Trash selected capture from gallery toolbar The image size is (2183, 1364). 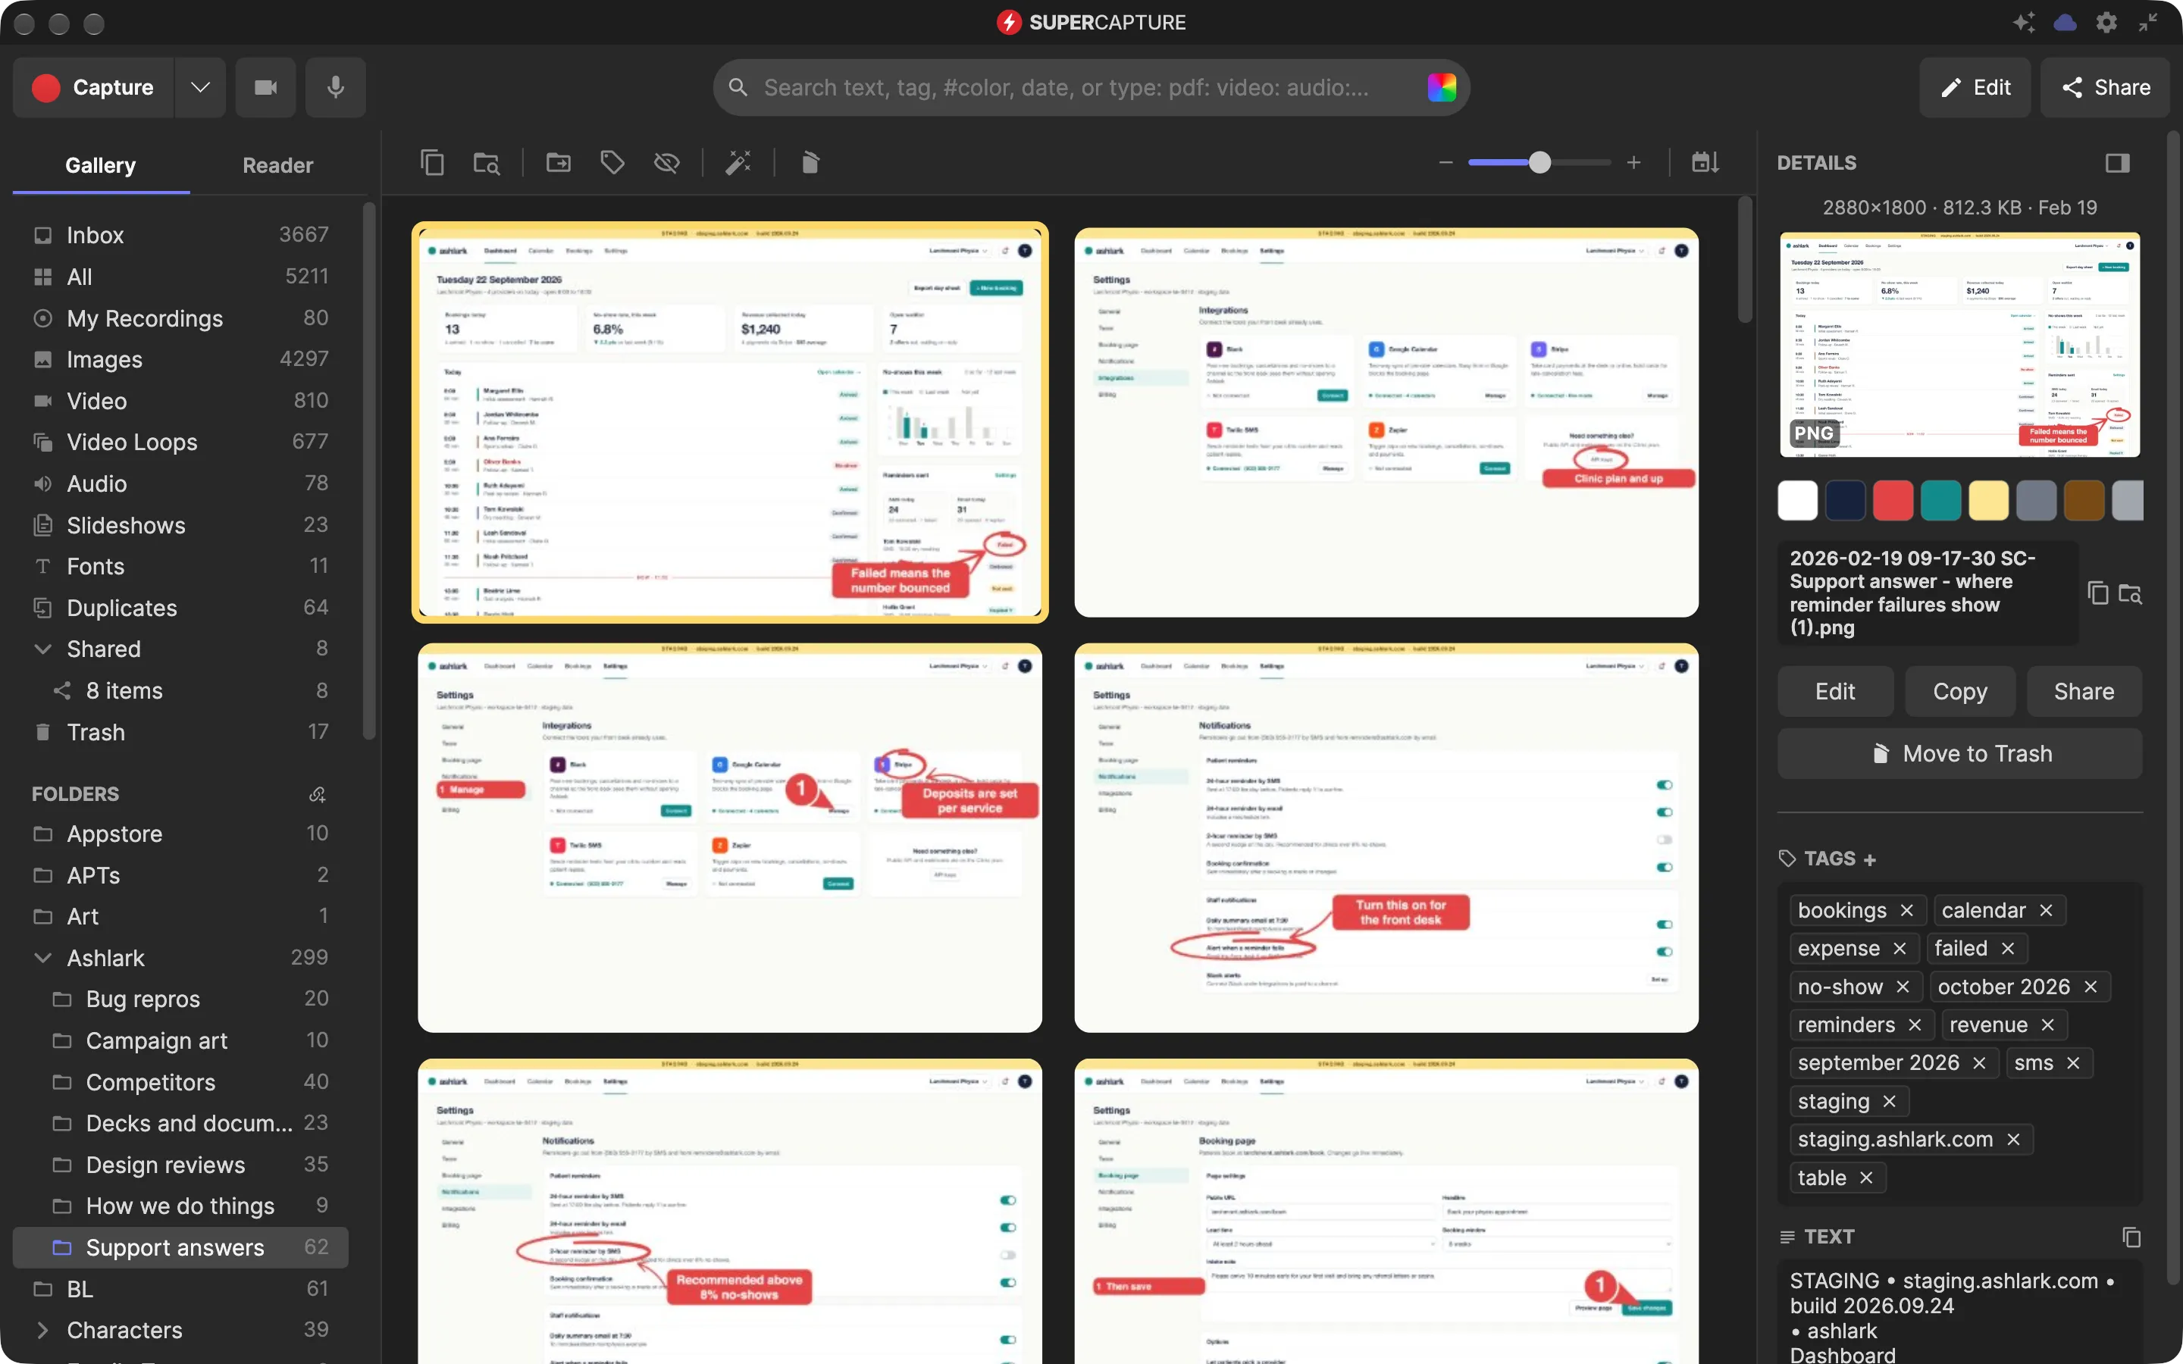point(810,162)
